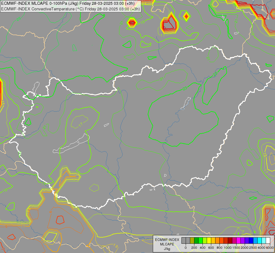Click the ConvectiveTemperature (°C) title line
275x253 pixels.
point(70,9)
